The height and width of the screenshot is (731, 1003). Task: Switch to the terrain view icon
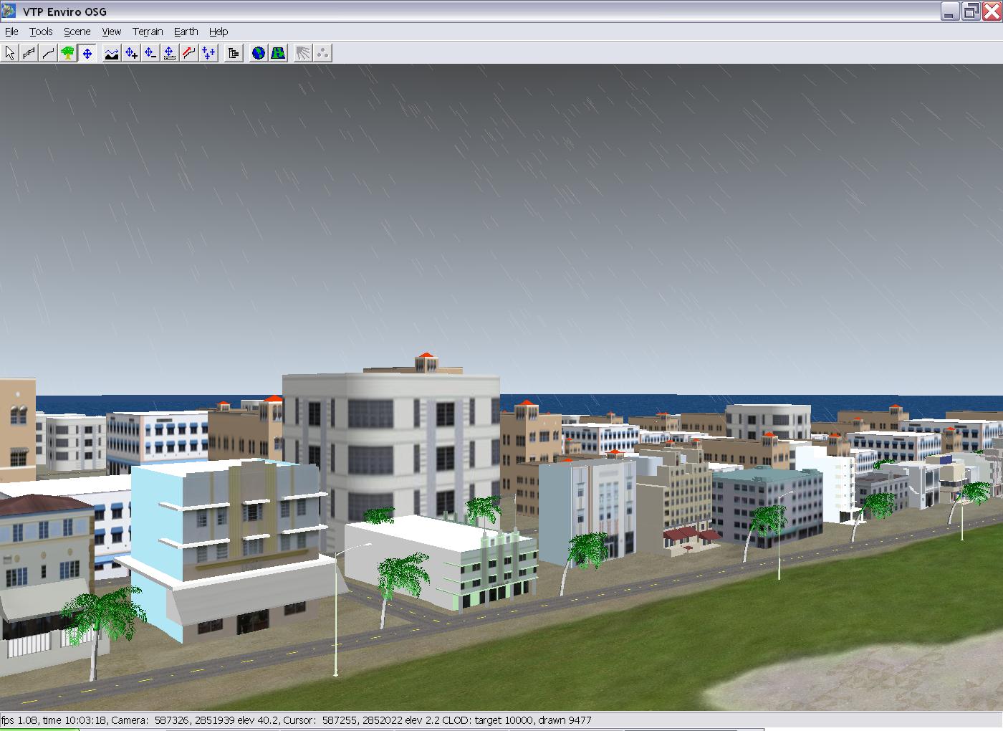pyautogui.click(x=278, y=53)
